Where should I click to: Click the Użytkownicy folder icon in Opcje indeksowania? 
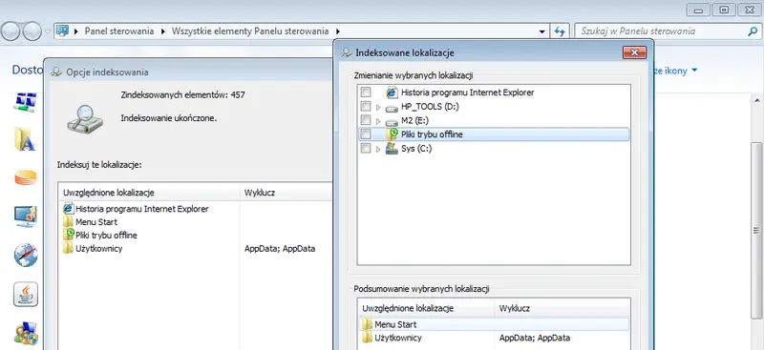(x=68, y=248)
